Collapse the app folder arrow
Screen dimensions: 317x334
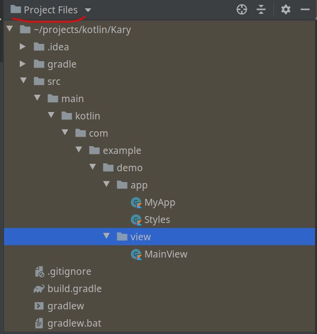tap(106, 184)
